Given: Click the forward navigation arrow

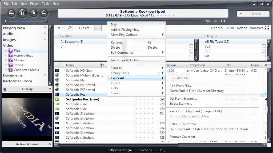Looking at the screenshot, I should pos(64,28).
